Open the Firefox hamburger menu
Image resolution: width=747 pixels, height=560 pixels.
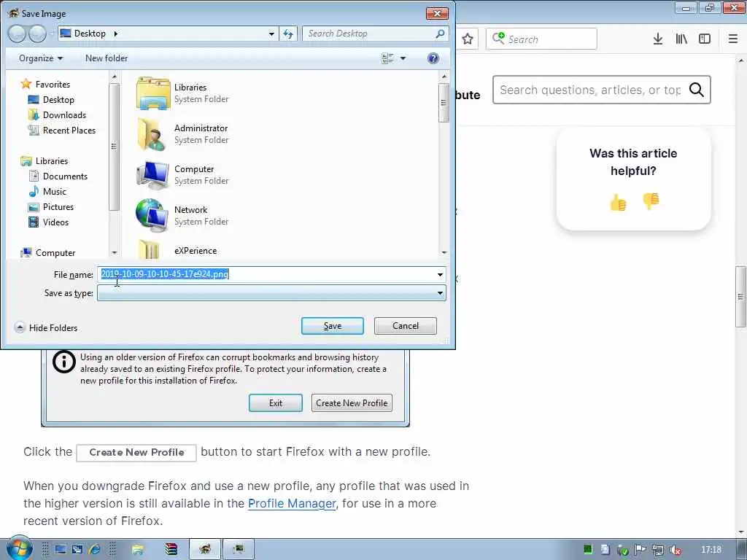click(x=733, y=39)
